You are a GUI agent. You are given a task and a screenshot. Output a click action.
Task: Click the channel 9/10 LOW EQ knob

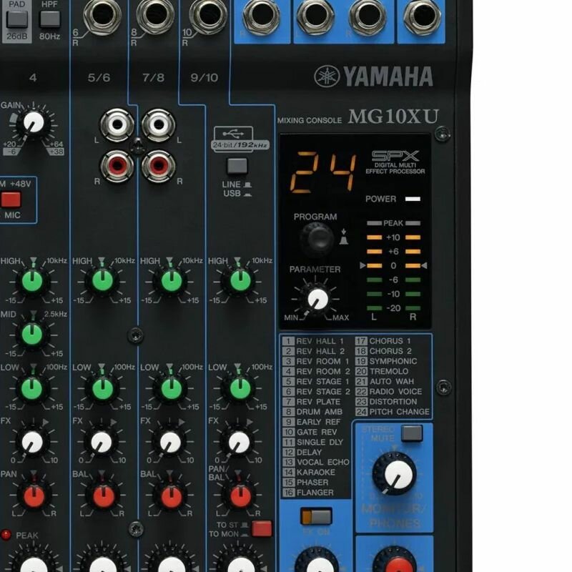[240, 388]
